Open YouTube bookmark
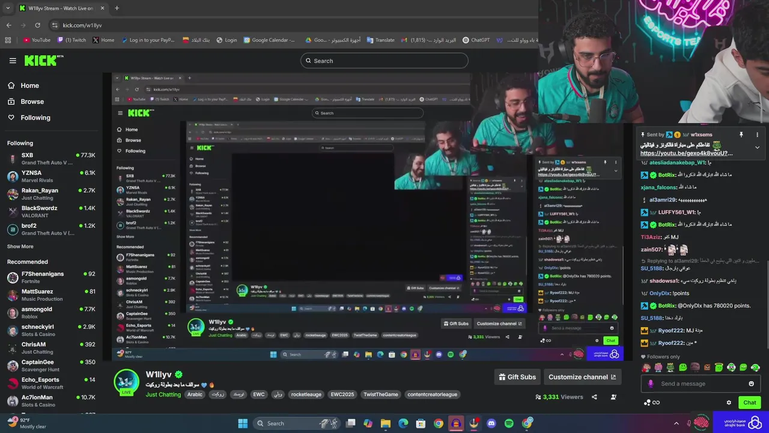 (x=37, y=40)
